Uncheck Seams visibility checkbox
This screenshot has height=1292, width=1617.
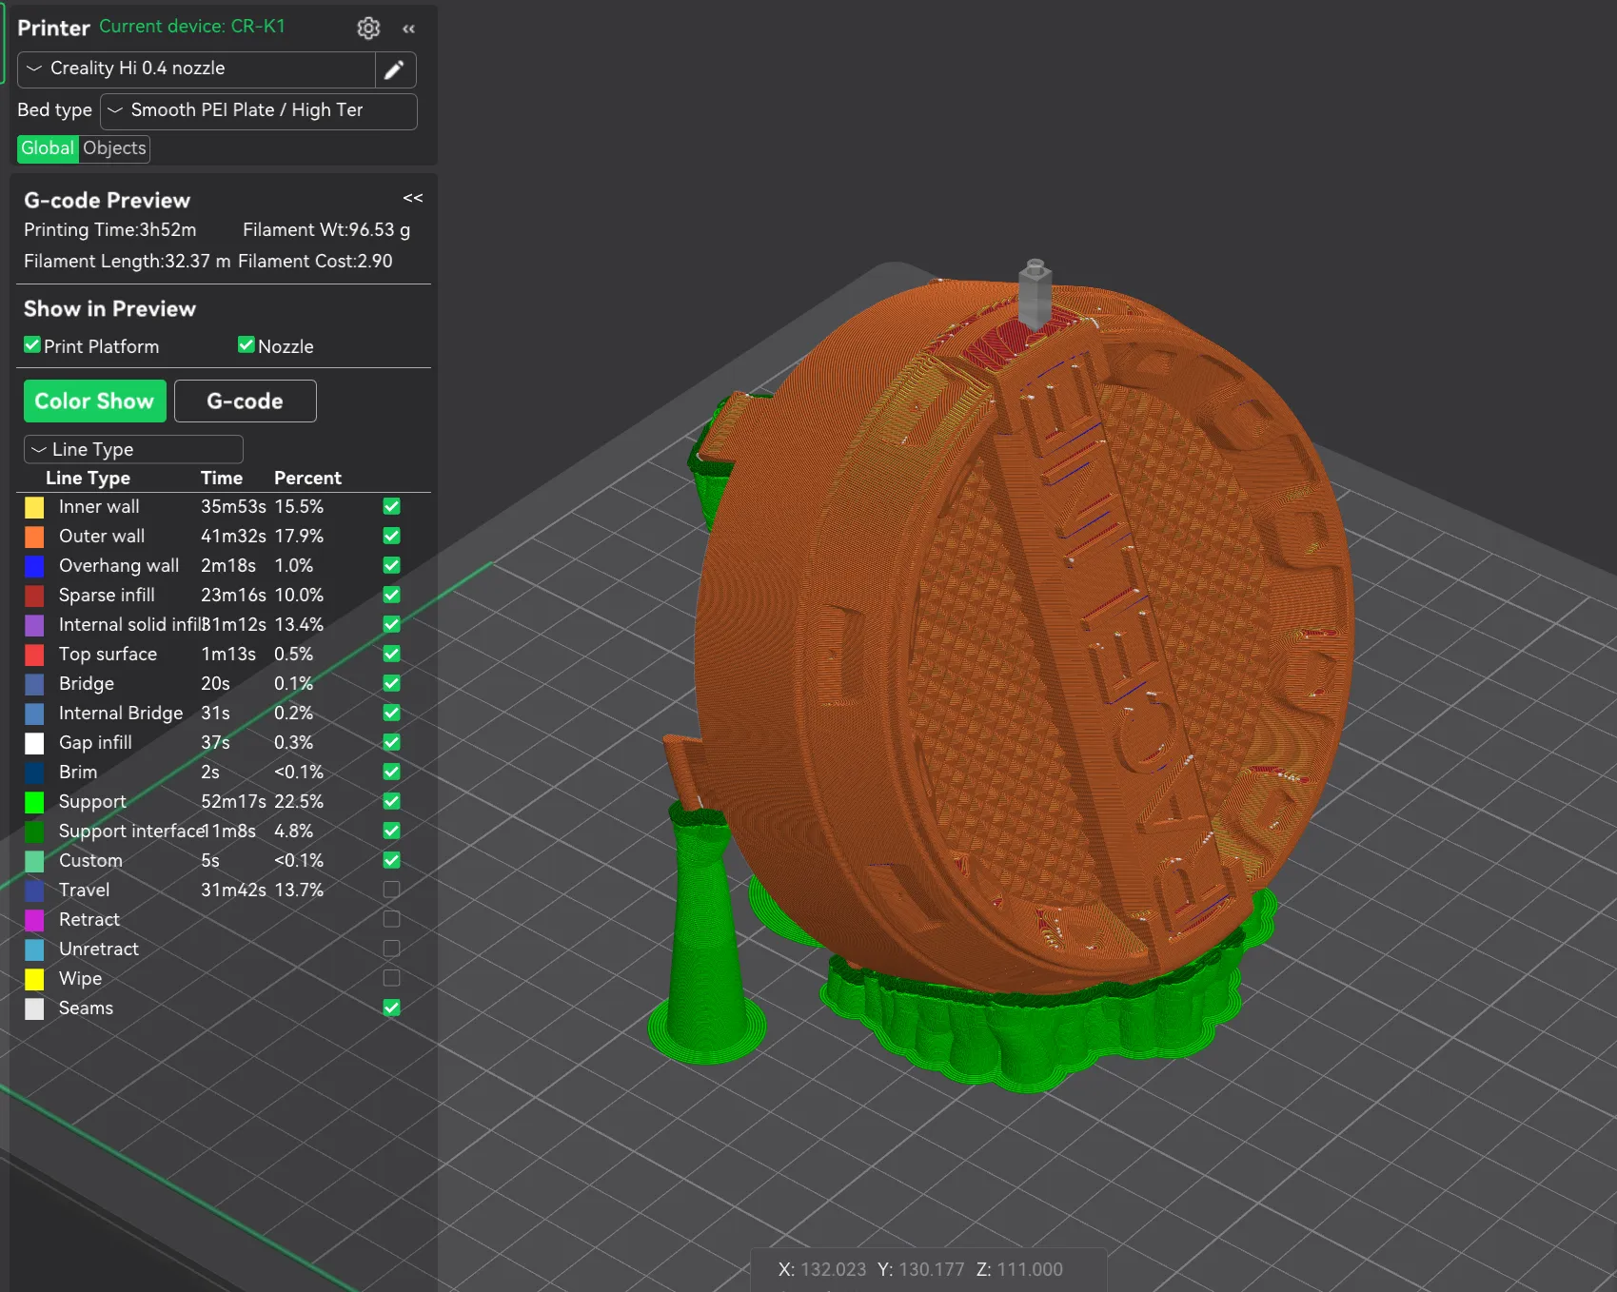click(x=391, y=1008)
